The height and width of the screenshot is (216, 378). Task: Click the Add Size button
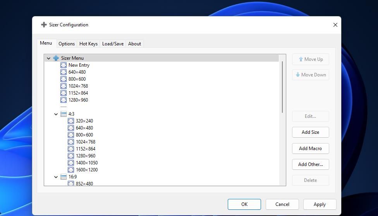coord(311,132)
